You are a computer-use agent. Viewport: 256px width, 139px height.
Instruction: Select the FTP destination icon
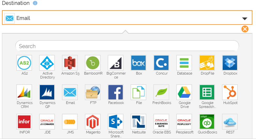pos(93,92)
